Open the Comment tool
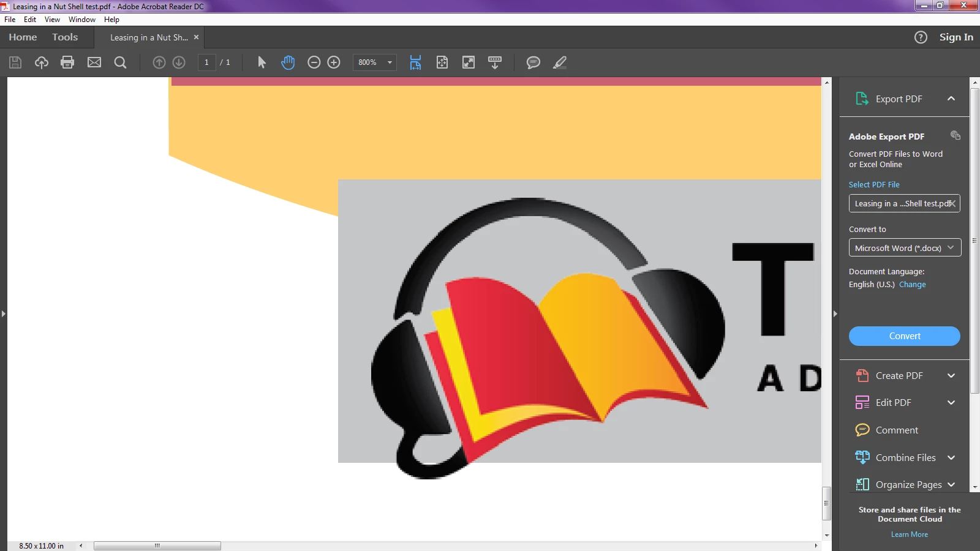Image resolution: width=980 pixels, height=551 pixels. point(886,430)
